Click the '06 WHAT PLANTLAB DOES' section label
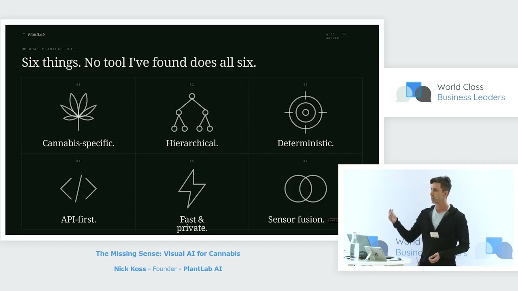The image size is (518, 291). tap(49, 49)
